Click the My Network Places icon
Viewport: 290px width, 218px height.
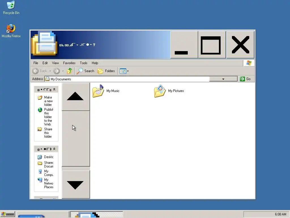click(40, 180)
